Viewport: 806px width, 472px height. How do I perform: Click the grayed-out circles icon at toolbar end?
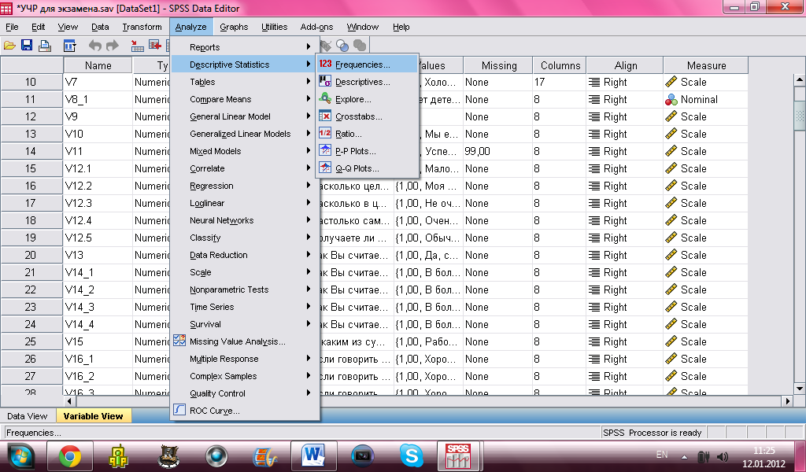pos(359,46)
